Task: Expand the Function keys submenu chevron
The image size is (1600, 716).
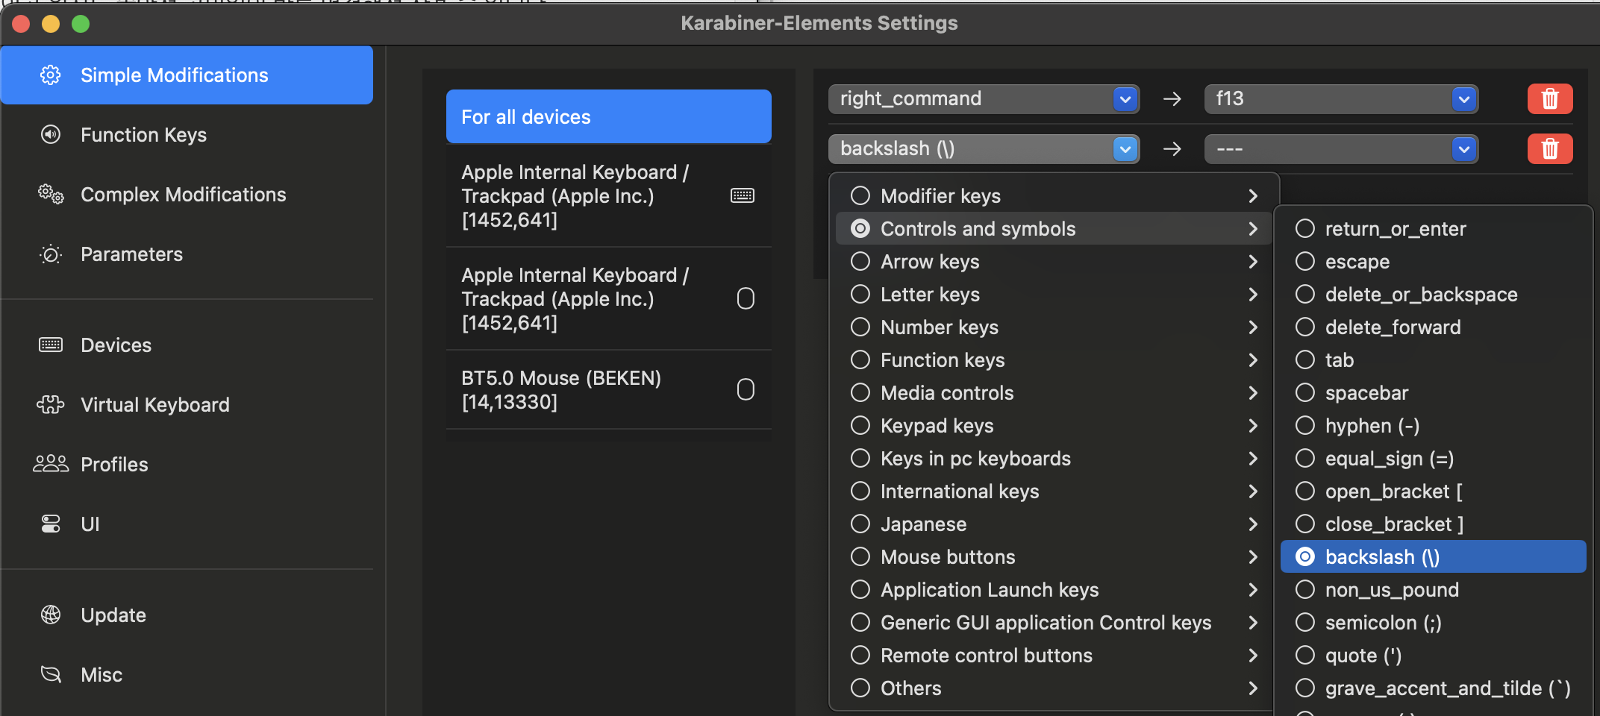Action: click(x=1253, y=360)
